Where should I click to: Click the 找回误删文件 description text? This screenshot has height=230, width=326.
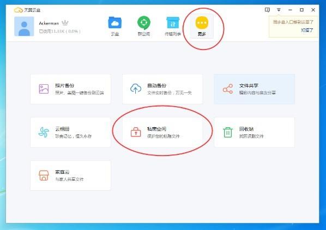click(251, 136)
